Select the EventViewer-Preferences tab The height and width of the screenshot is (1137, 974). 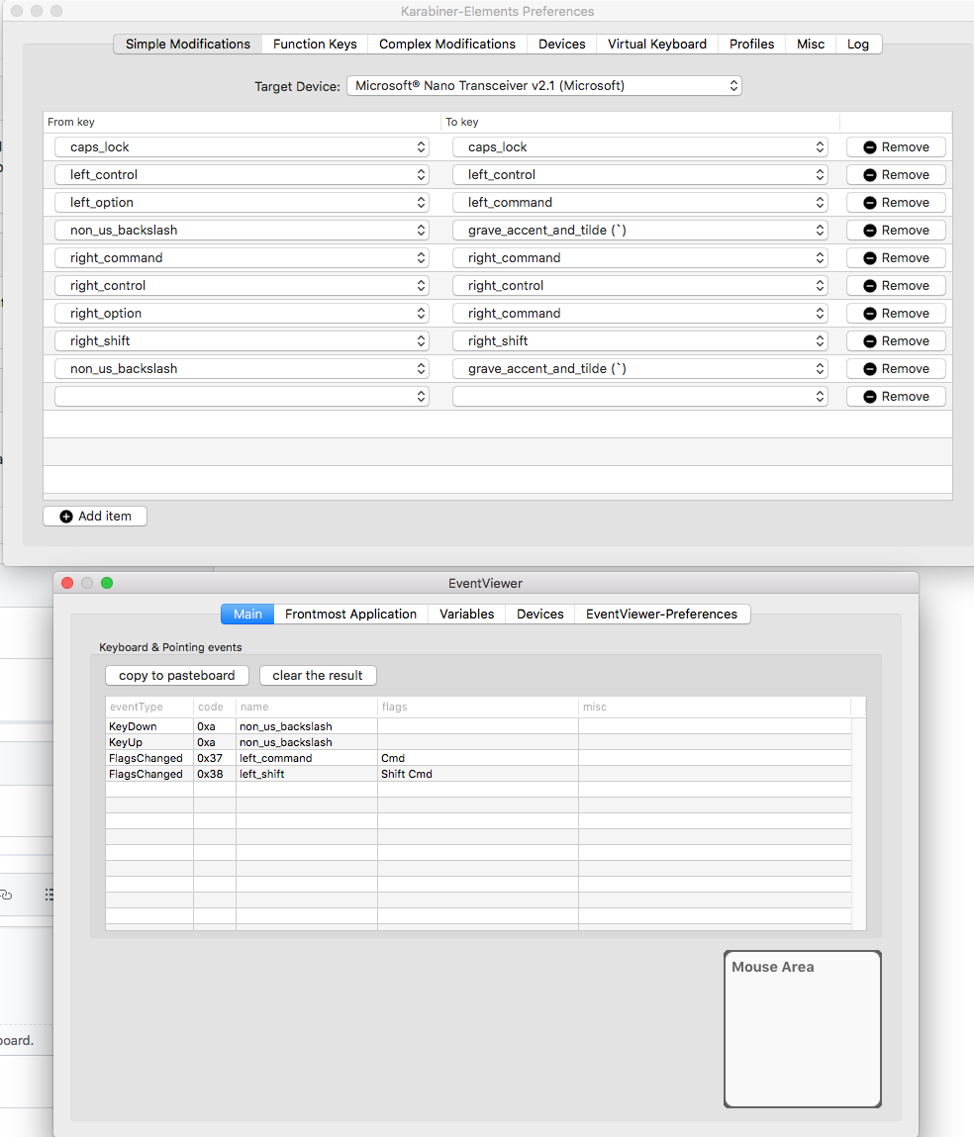(663, 614)
